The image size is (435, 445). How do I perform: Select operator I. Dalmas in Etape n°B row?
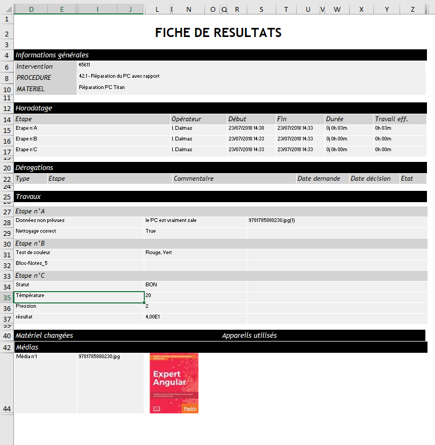click(198, 140)
